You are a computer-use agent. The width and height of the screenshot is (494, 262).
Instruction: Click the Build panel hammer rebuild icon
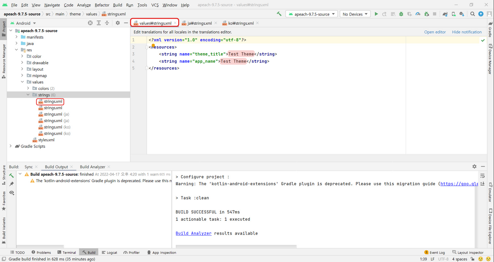click(x=12, y=176)
